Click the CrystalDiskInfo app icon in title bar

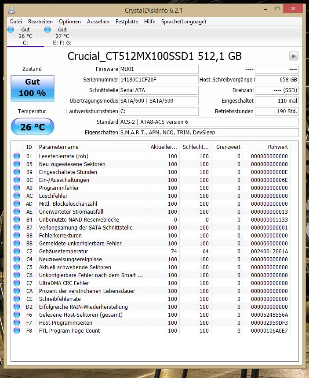coord(11,11)
